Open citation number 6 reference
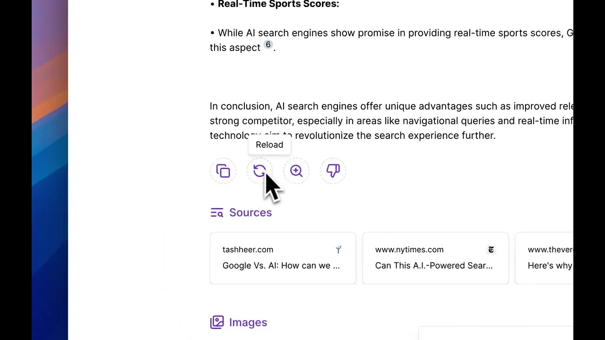This screenshot has width=605, height=340. click(268, 45)
